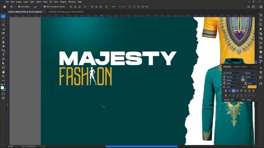Image resolution: width=264 pixels, height=148 pixels.
Task: Open the text color swatch in Character panel
Action: pos(252,87)
